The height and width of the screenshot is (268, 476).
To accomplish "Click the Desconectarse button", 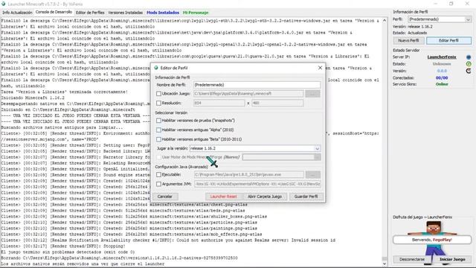I will tap(411, 259).
